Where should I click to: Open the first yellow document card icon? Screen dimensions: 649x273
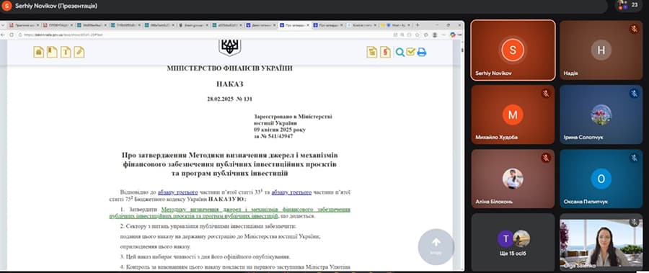[x=39, y=52]
